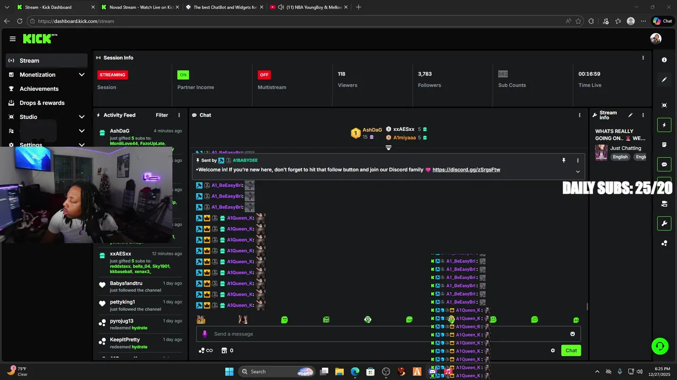Click the English language tag

620,157
